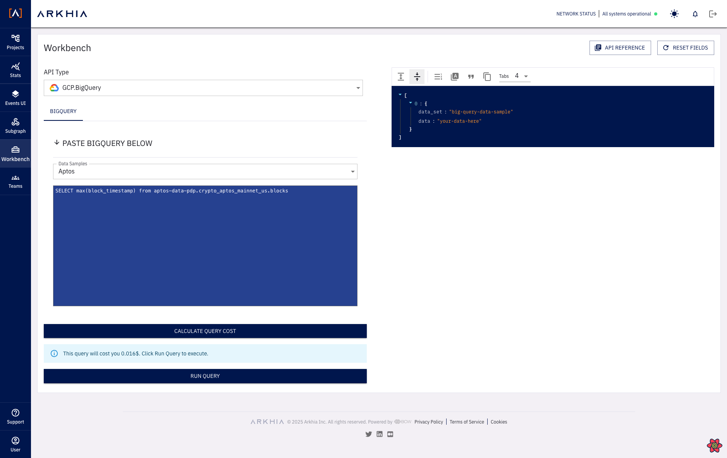727x458 pixels.
Task: Select the BIGQUERY tab
Action: point(63,111)
